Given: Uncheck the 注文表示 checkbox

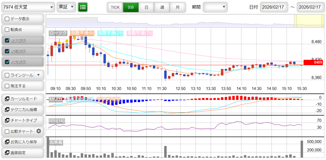Looking at the screenshot, I should click(7, 40).
